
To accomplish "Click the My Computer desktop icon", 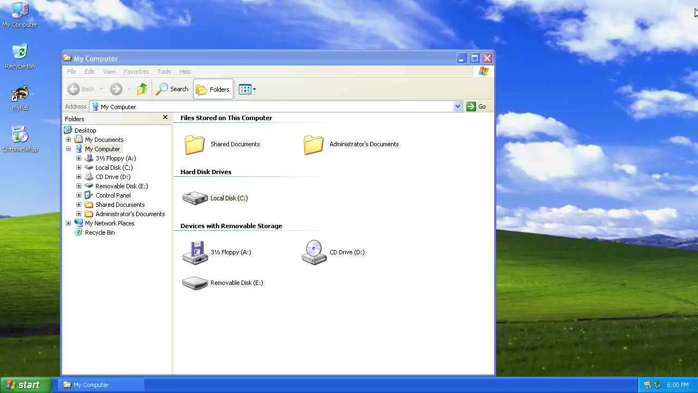I will [20, 15].
